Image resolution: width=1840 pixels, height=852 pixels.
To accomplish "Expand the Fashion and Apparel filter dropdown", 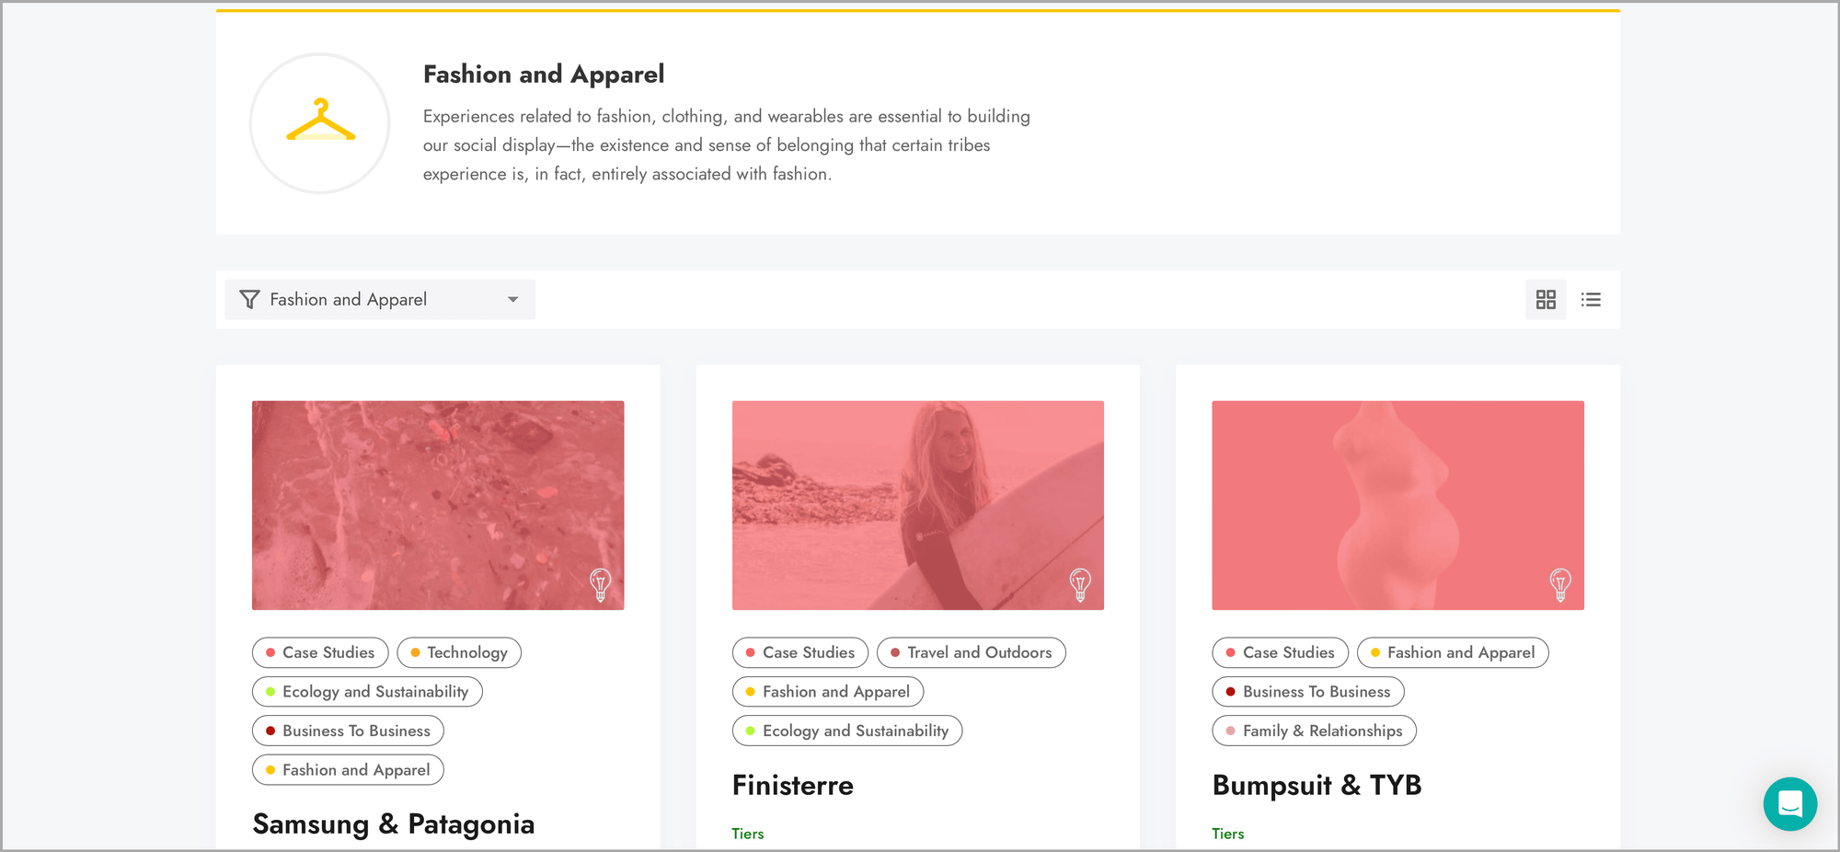I will [x=379, y=300].
